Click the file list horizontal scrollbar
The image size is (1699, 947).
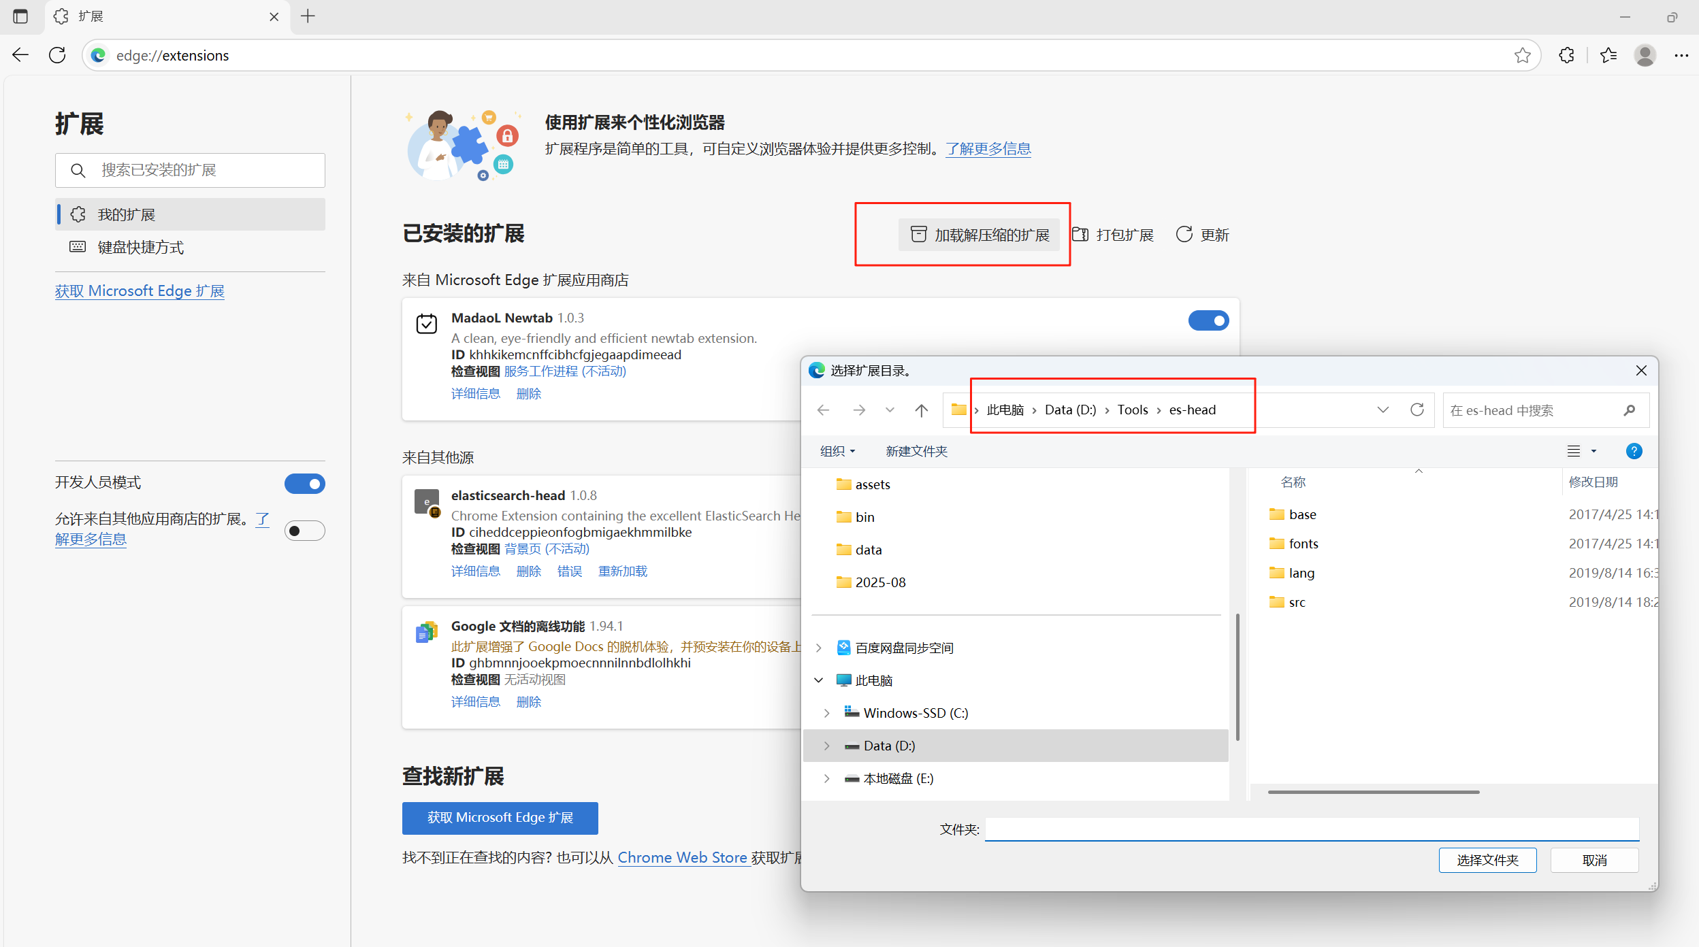[1373, 792]
